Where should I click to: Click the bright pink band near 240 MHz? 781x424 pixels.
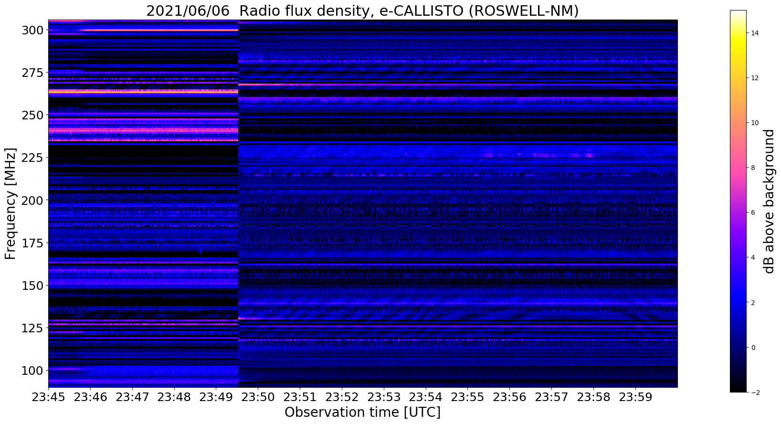click(x=143, y=130)
